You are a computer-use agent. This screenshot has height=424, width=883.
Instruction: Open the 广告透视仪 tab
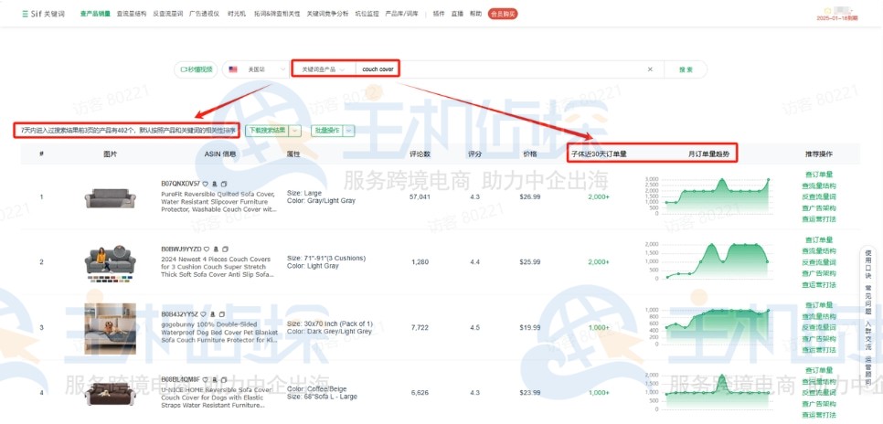point(205,14)
